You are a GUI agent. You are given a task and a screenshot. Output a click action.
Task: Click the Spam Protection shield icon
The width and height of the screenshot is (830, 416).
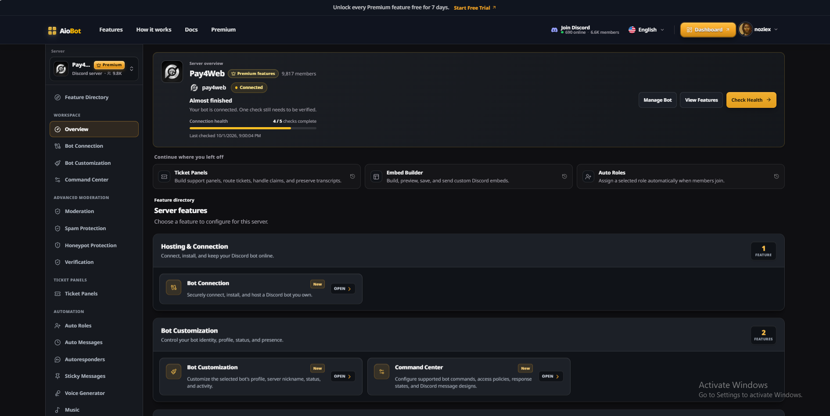(x=57, y=228)
